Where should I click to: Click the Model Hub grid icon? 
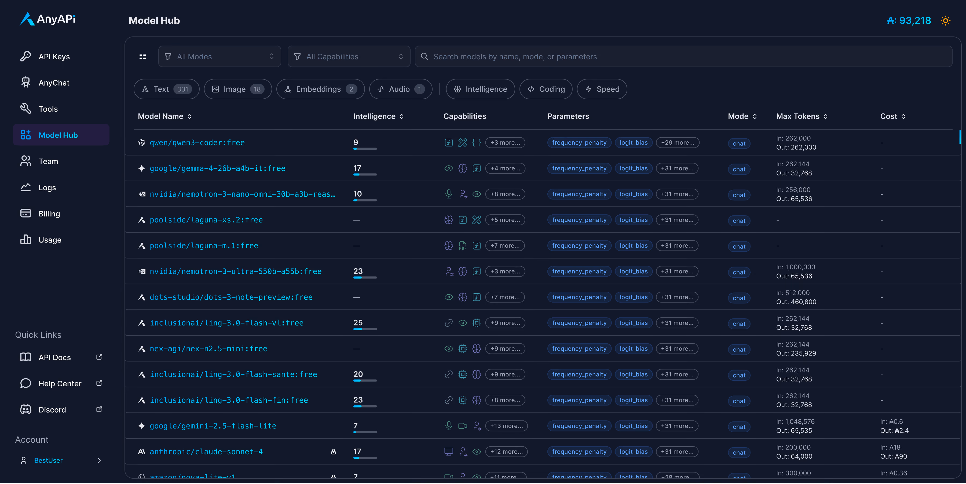[25, 135]
